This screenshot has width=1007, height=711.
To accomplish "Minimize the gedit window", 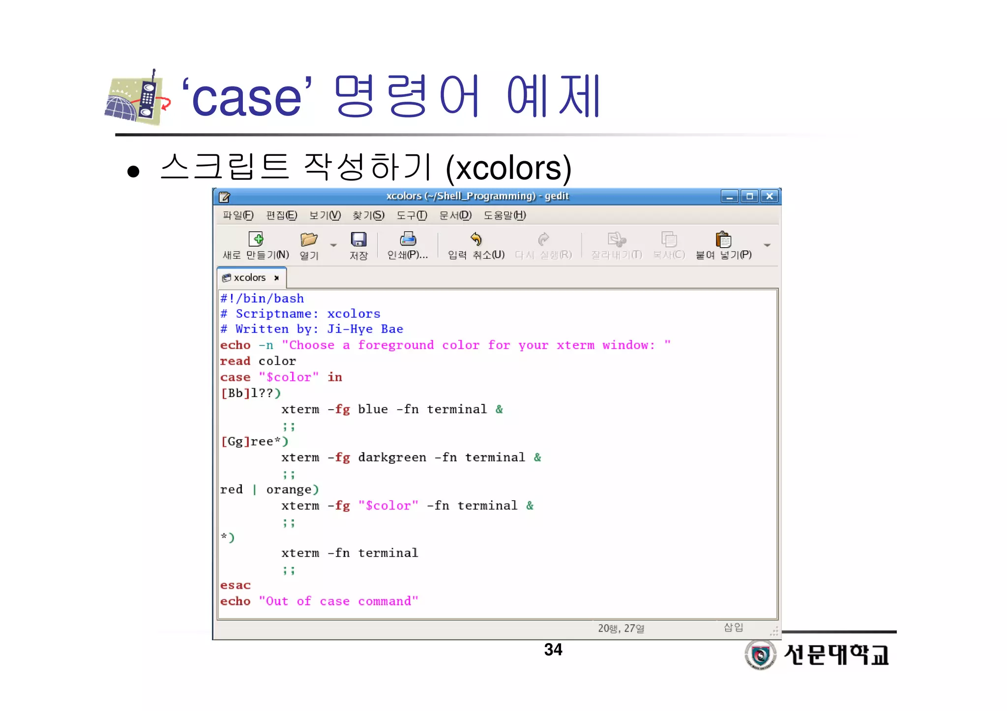I will click(730, 197).
